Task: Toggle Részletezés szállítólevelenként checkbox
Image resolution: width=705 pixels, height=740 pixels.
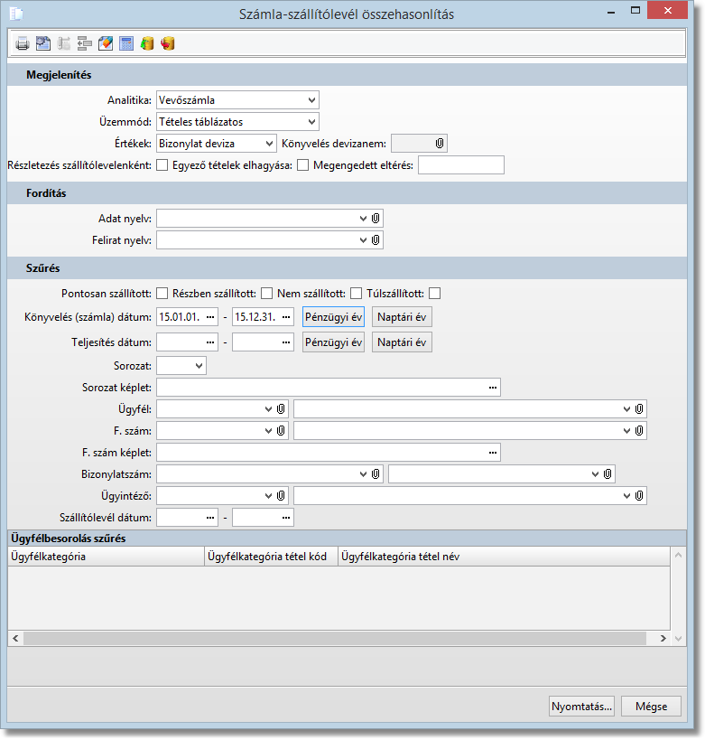Action: 162,165
